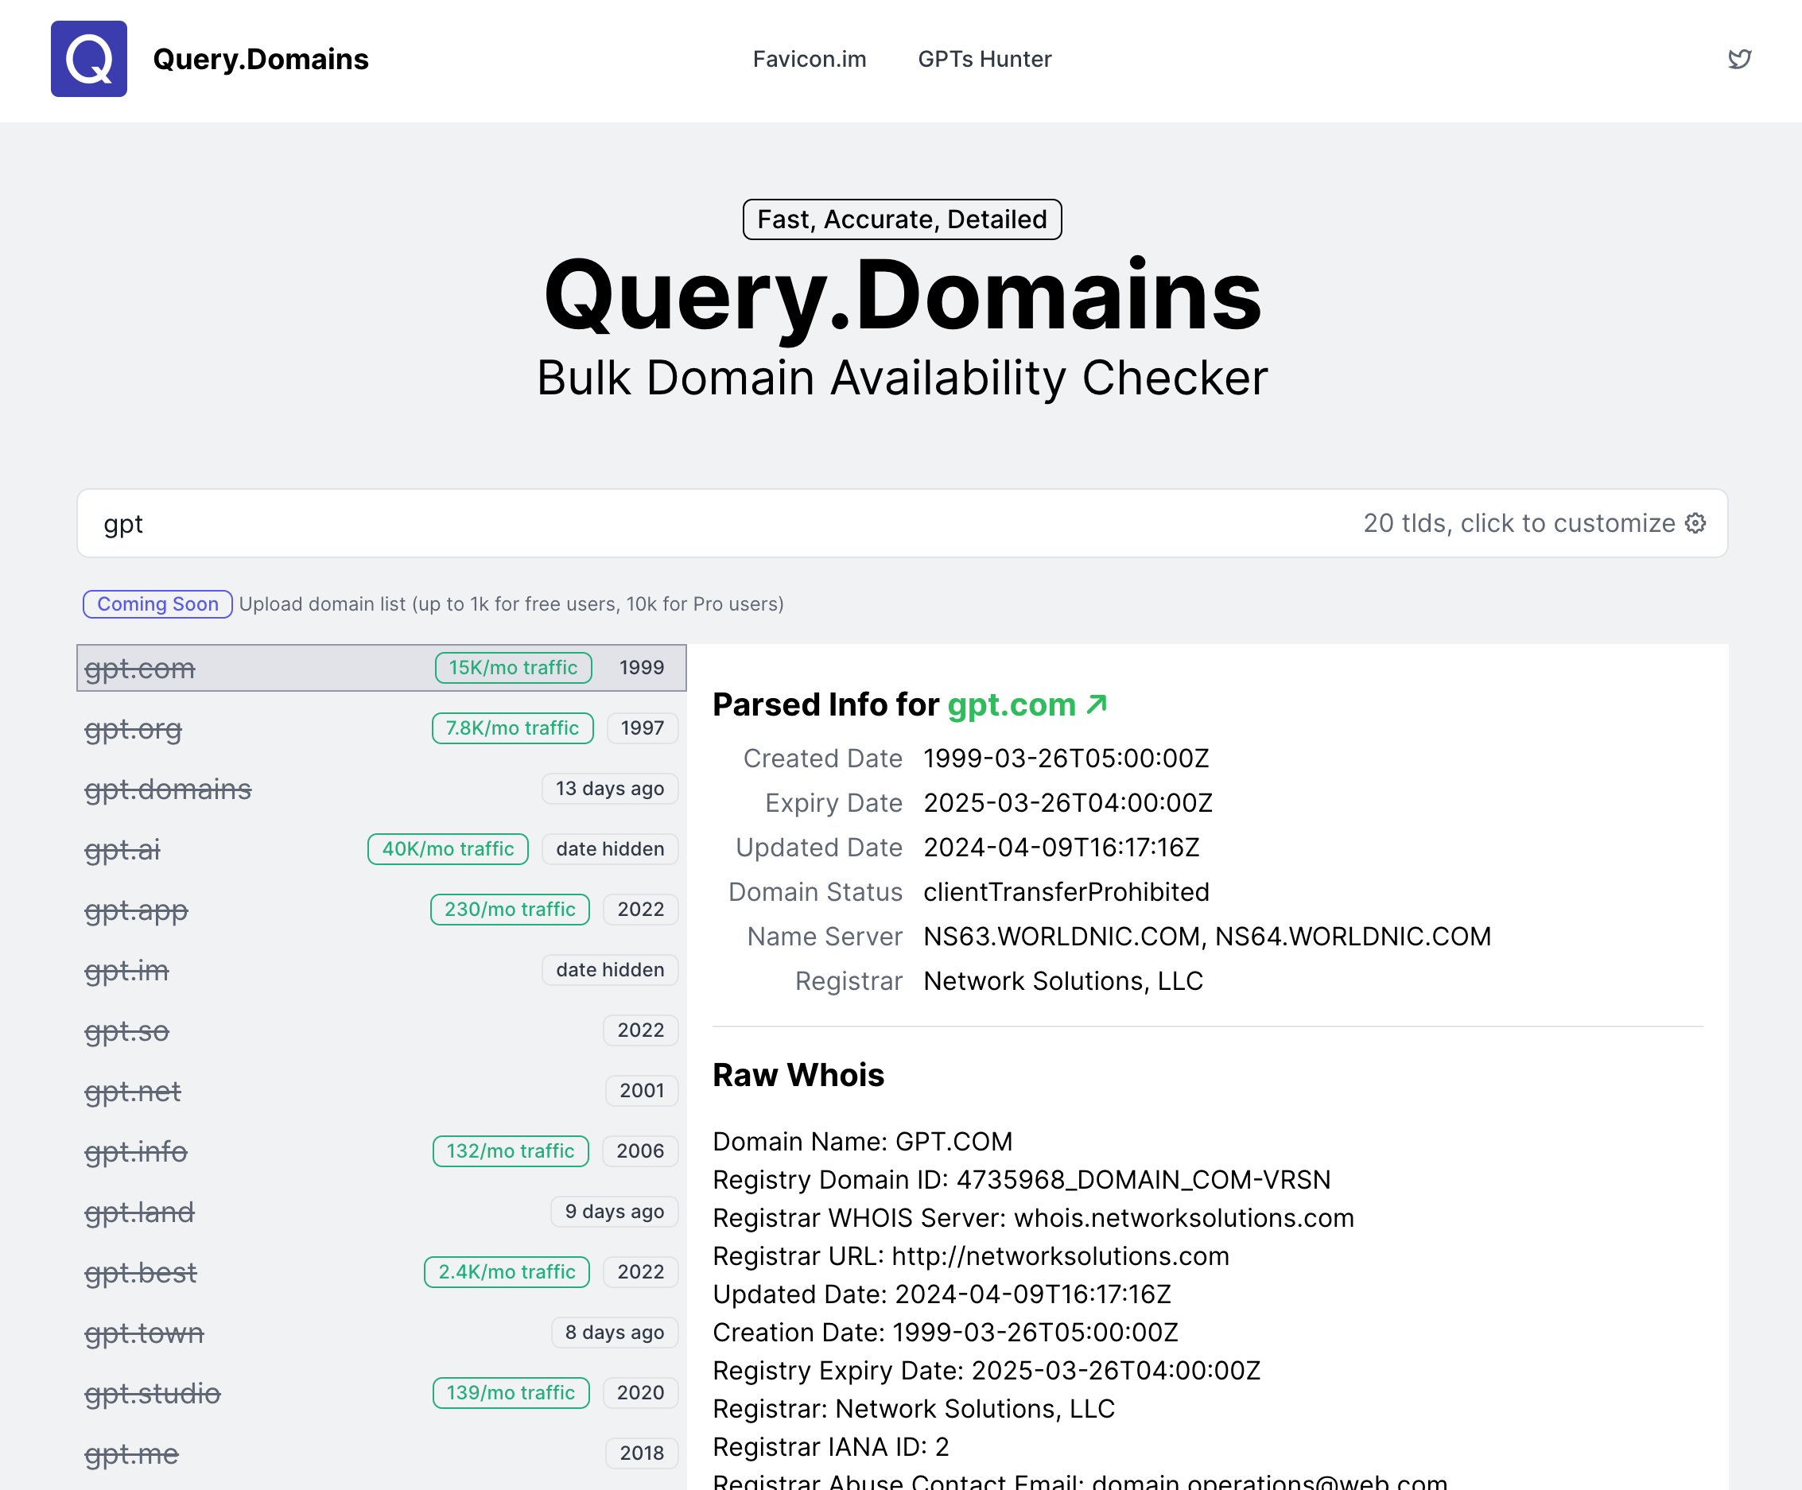The width and height of the screenshot is (1802, 1490).
Task: Click the settings gear icon for TLDs
Action: click(x=1694, y=522)
